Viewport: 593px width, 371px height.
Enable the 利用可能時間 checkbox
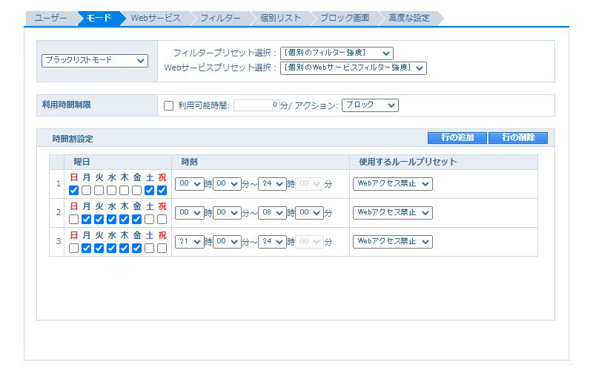[x=169, y=105]
